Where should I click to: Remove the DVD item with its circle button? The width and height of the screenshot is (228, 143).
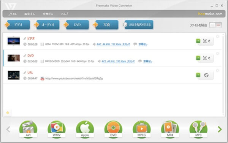coord(217,54)
